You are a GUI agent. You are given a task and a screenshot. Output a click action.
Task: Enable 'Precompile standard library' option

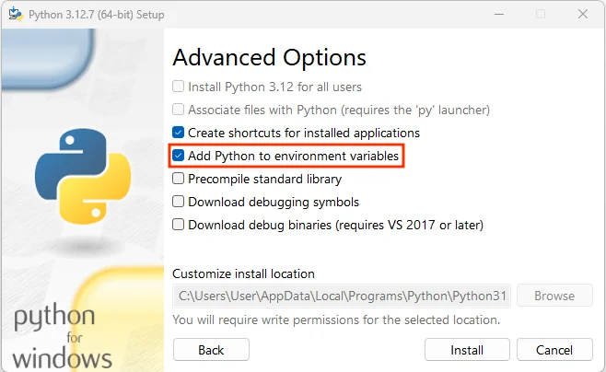(x=178, y=179)
